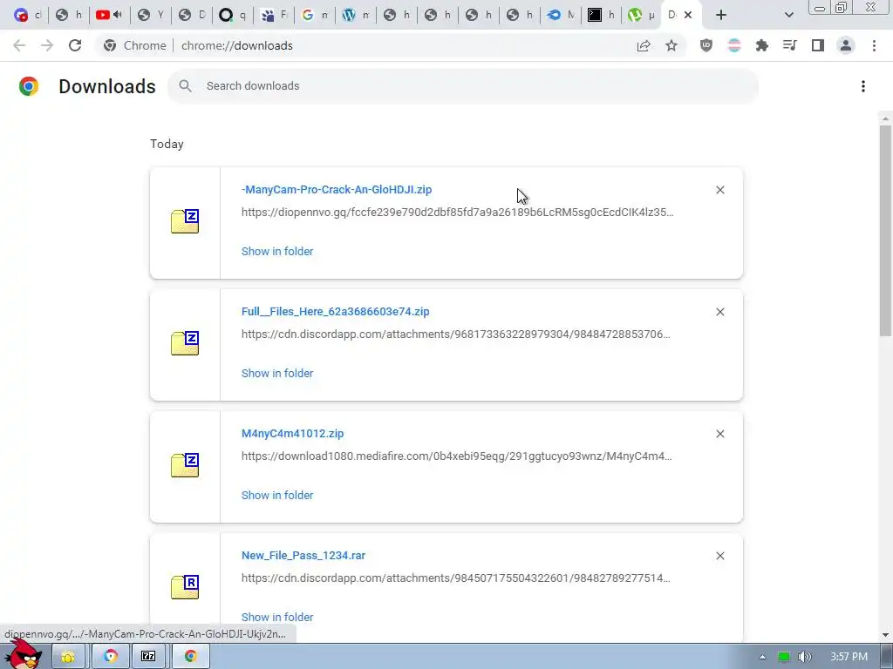The width and height of the screenshot is (893, 669).
Task: Remove New_File_Pass_1234.rar from list
Action: coord(719,556)
